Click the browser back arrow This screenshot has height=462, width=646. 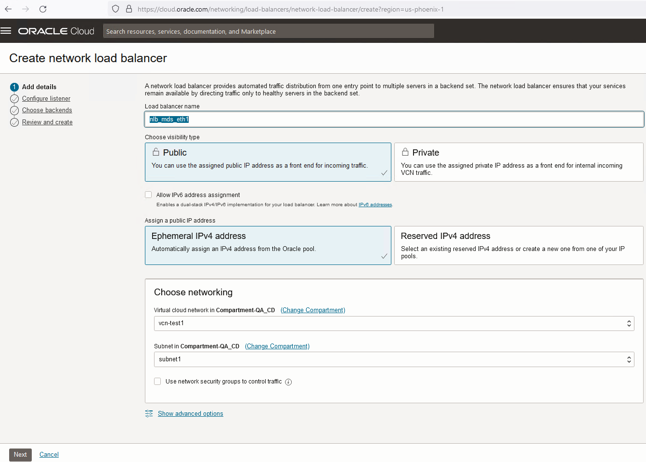(x=8, y=9)
